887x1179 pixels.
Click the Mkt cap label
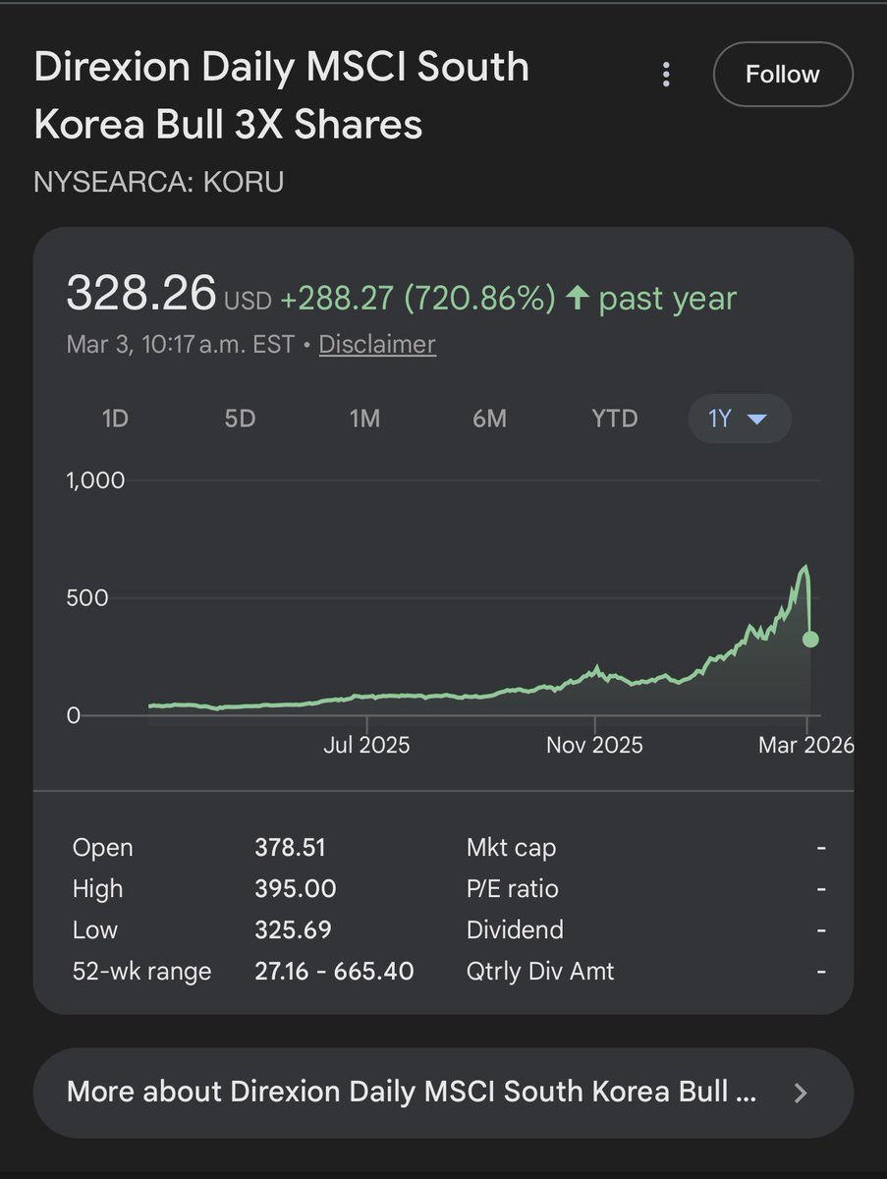pos(511,848)
